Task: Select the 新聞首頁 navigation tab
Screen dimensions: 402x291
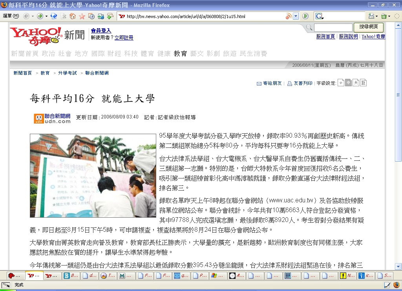Action: [25, 54]
